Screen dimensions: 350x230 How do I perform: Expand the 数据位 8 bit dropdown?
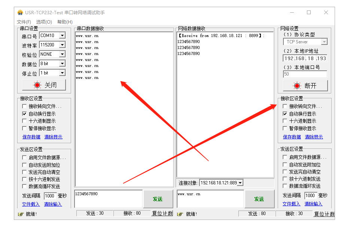point(62,64)
